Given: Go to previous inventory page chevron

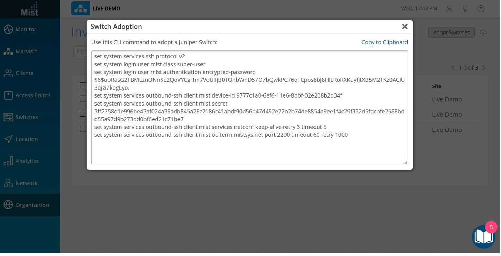Looking at the screenshot, I should [453, 67].
